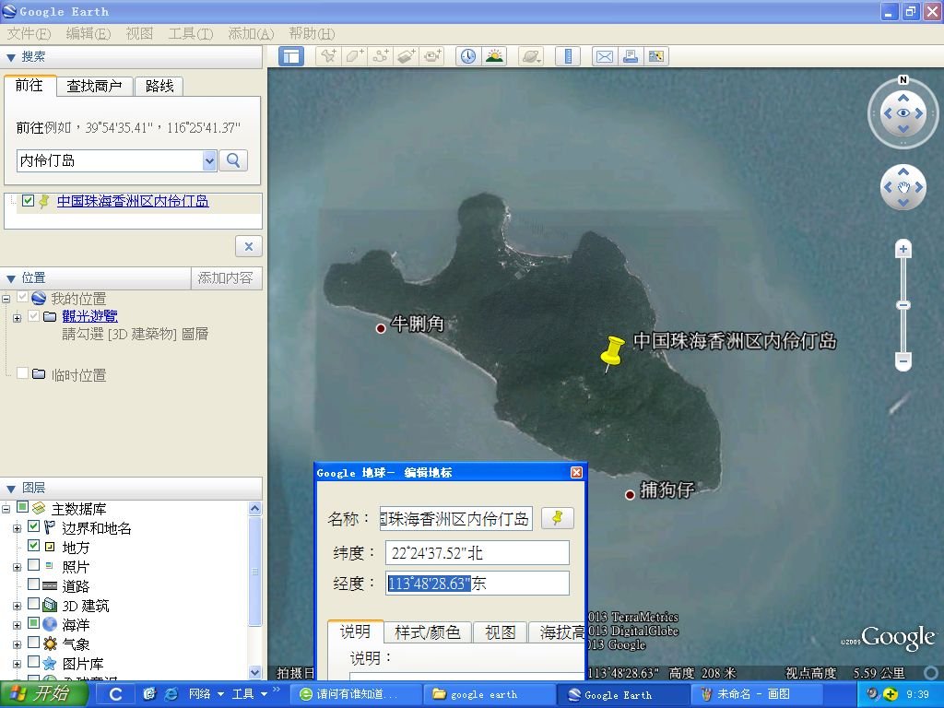Add a path from the toolbar

pyautogui.click(x=381, y=56)
